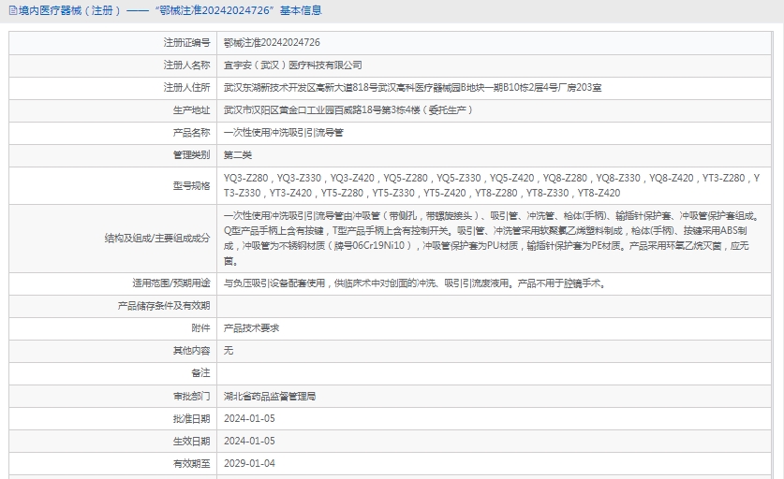Click the 其他内容 value 无
This screenshot has width=784, height=479.
[229, 351]
